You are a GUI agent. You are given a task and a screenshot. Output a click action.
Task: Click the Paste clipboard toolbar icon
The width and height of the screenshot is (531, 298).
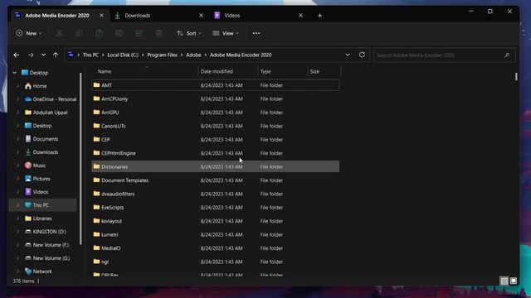(99, 33)
